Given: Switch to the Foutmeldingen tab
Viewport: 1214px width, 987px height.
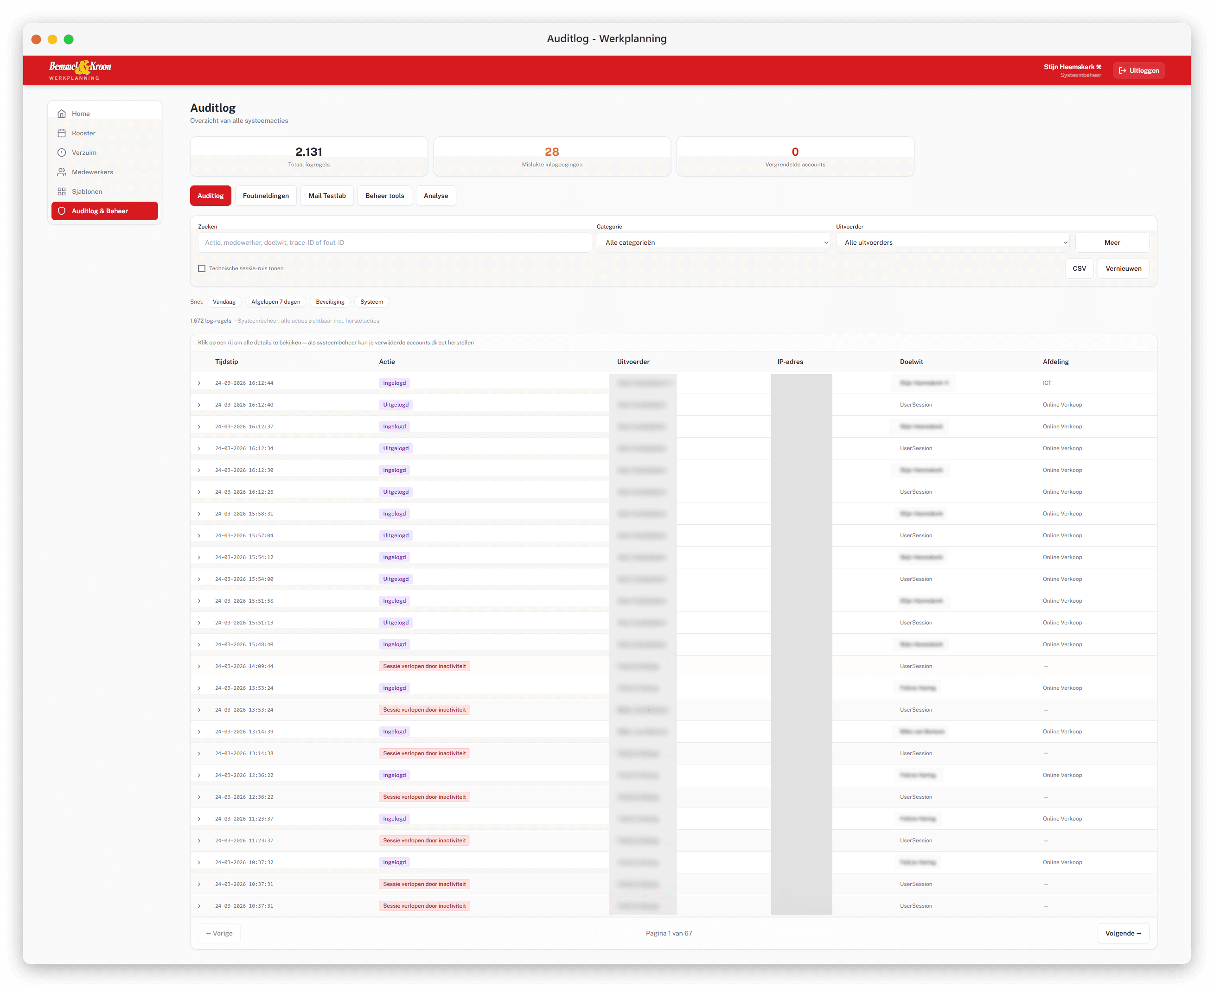Looking at the screenshot, I should (266, 196).
